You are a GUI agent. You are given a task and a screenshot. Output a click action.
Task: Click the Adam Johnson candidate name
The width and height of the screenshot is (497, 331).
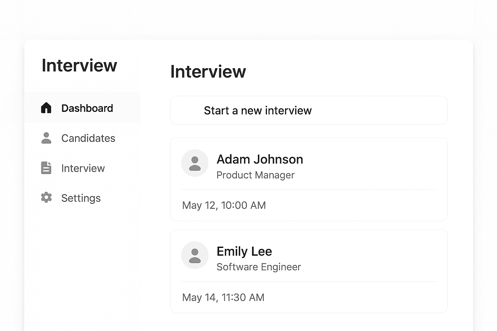(260, 159)
